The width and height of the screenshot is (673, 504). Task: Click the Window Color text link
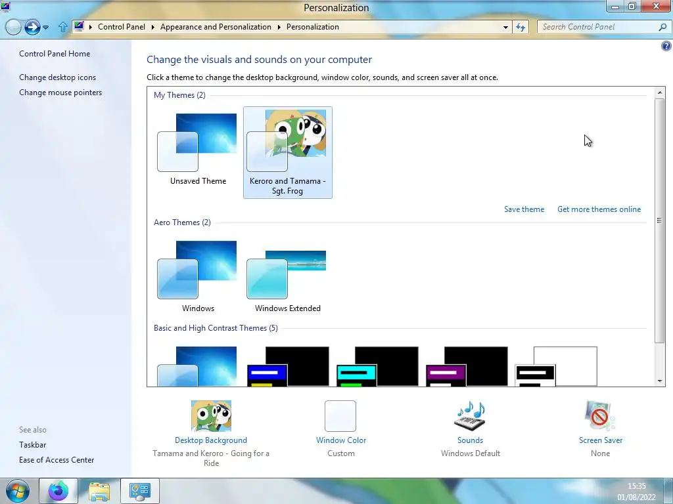coord(341,440)
